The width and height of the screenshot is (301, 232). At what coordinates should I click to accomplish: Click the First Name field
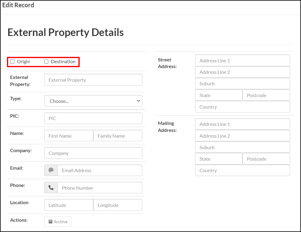[68, 136]
